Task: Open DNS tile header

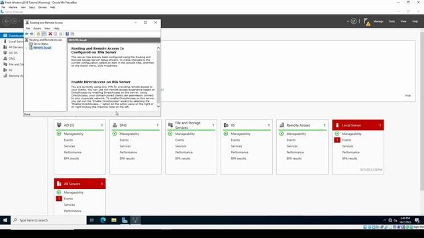Action: pos(135,125)
